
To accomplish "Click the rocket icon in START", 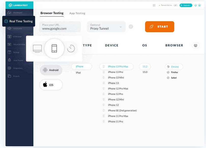I will click(x=151, y=27).
